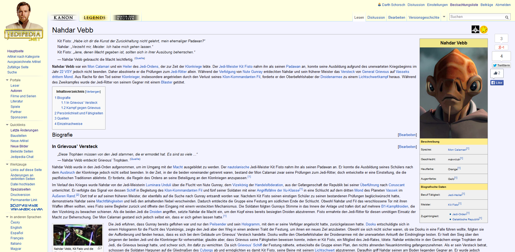Open Artikel nach Kategorie

click(x=23, y=57)
